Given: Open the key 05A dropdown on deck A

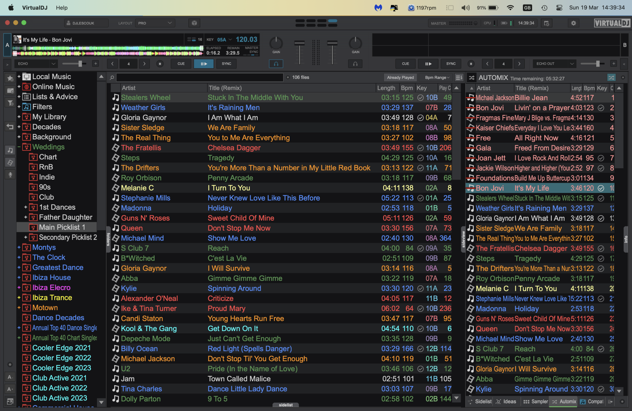Looking at the screenshot, I should [224, 40].
